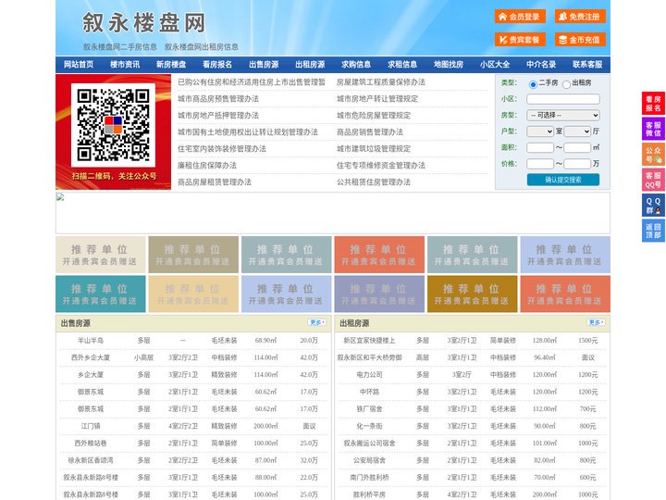Click the 返回顶部 back-to-top side icon

(x=653, y=231)
